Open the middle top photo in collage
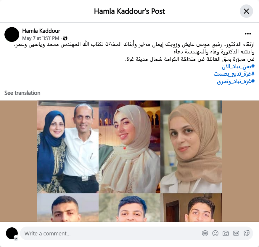The width and height of the screenshot is (259, 247). [130, 147]
